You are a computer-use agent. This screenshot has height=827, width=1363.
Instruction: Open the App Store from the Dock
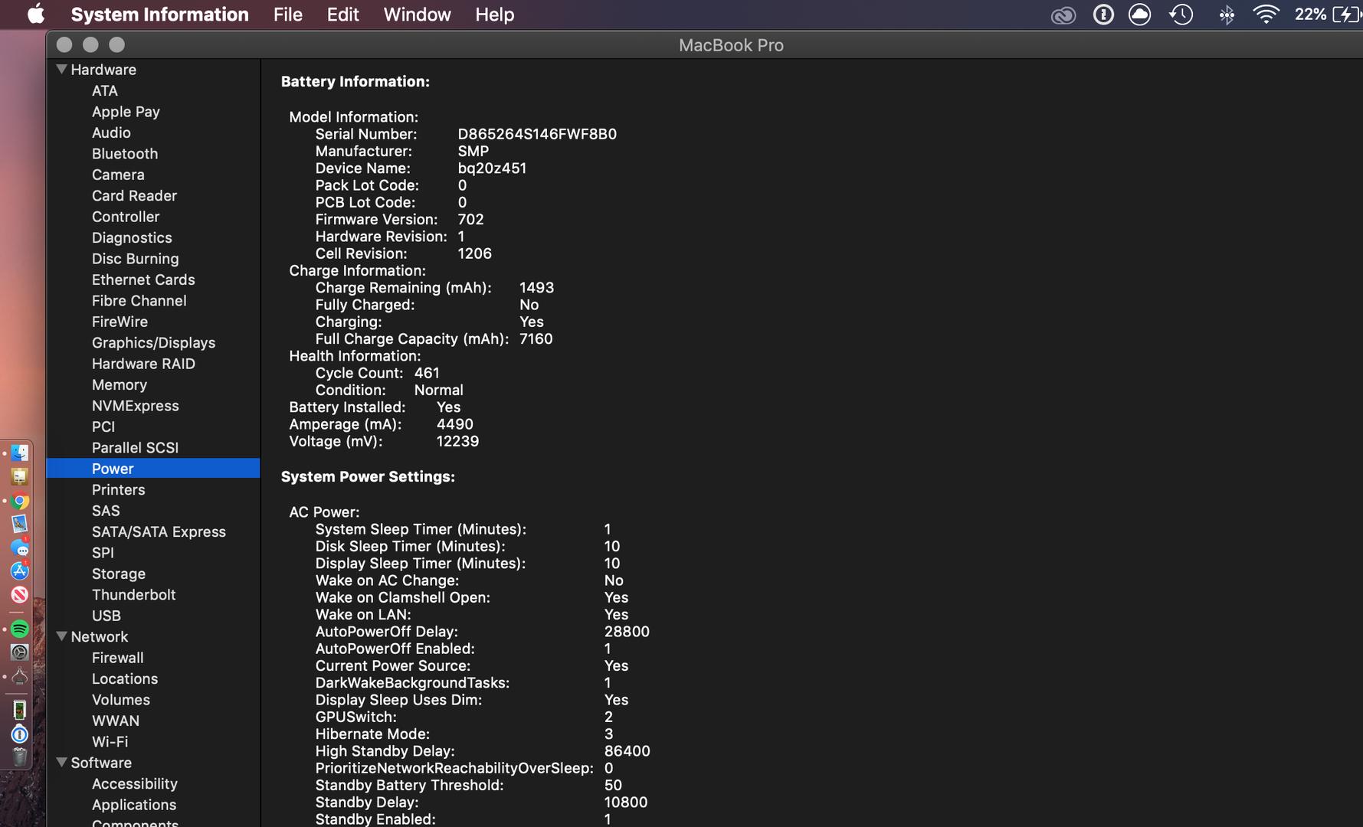[x=20, y=571]
